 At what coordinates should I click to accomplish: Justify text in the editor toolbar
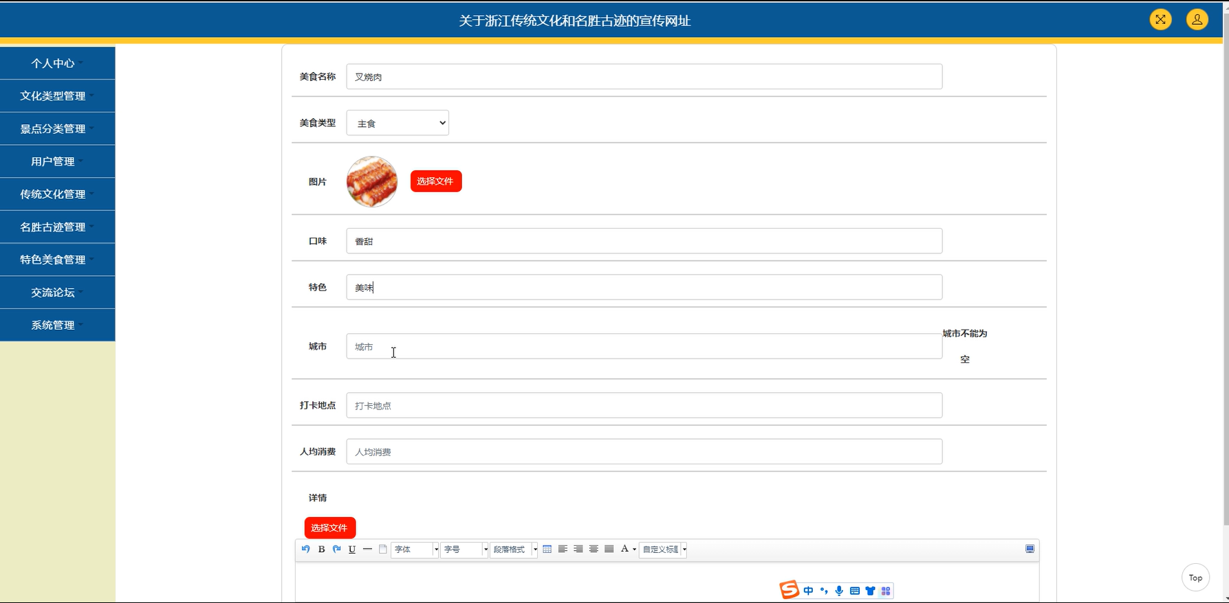pos(609,549)
